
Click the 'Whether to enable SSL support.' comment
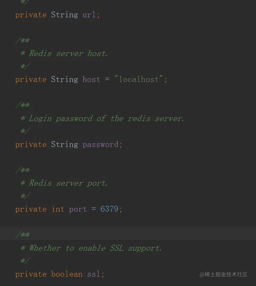pyautogui.click(x=95, y=248)
